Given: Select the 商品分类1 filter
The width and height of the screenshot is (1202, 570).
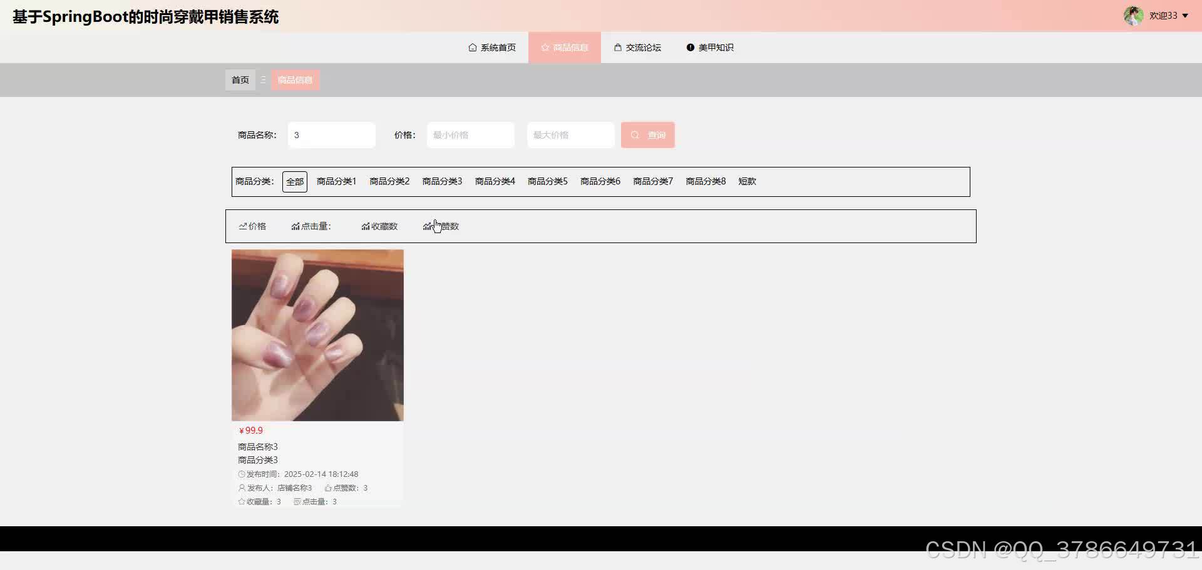Looking at the screenshot, I should point(337,181).
